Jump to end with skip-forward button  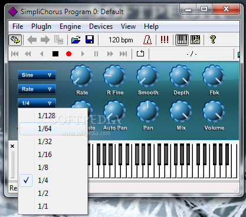point(123,54)
